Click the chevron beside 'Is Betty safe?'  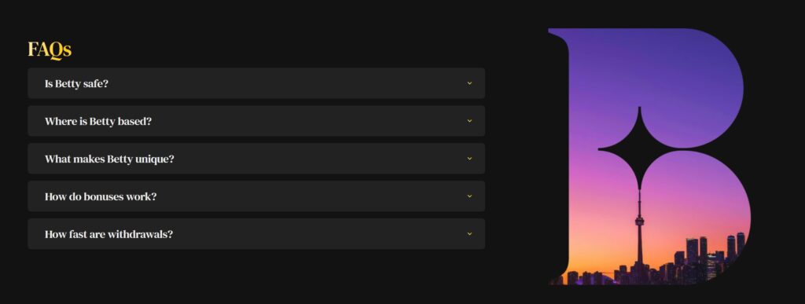tap(469, 83)
